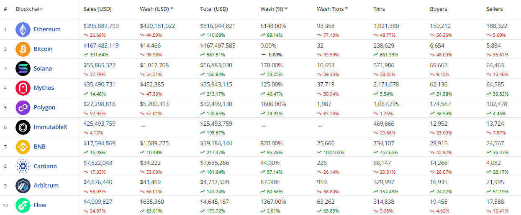Click Bitcoin txns change 661.93%
521x215 pixels.
(x=386, y=55)
